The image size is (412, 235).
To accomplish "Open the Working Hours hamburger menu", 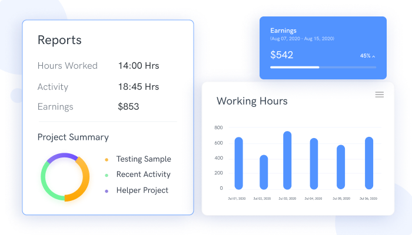I will tap(380, 95).
